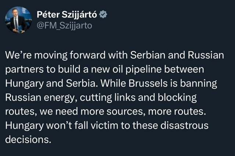Image resolution: width=235 pixels, height=156 pixels.
Task: Click the word "Brussels" in the tweet
Action: pos(148,83)
